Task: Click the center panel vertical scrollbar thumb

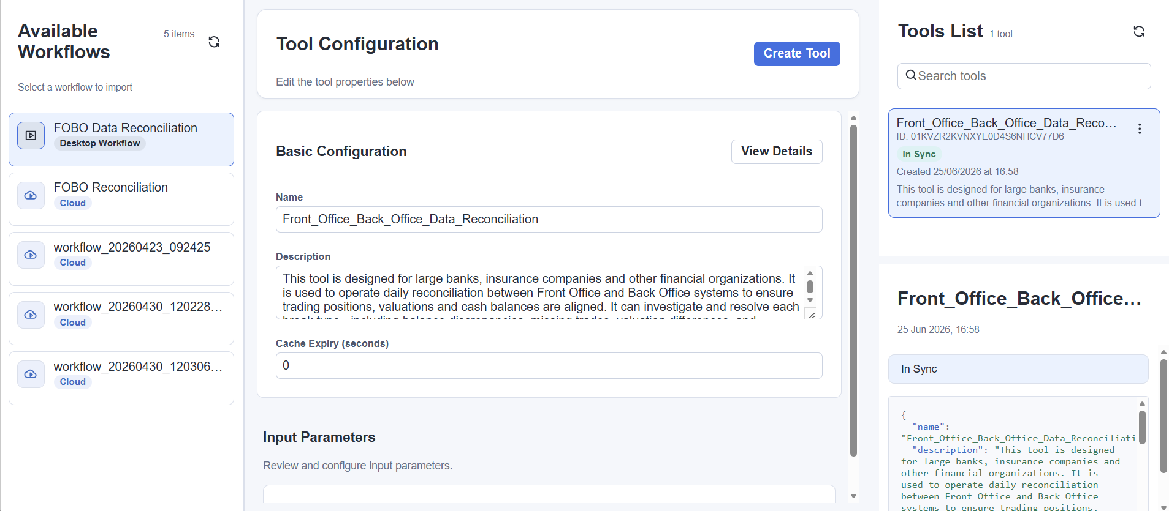Action: tap(853, 291)
